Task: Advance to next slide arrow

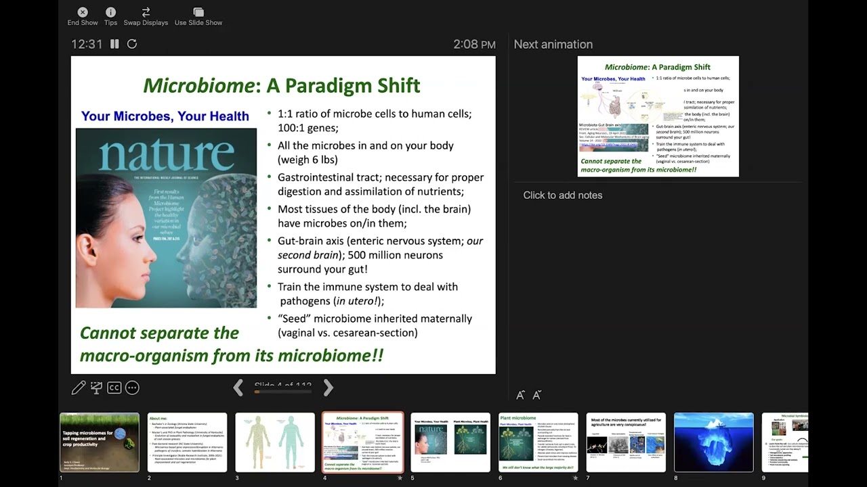Action: pos(329,388)
